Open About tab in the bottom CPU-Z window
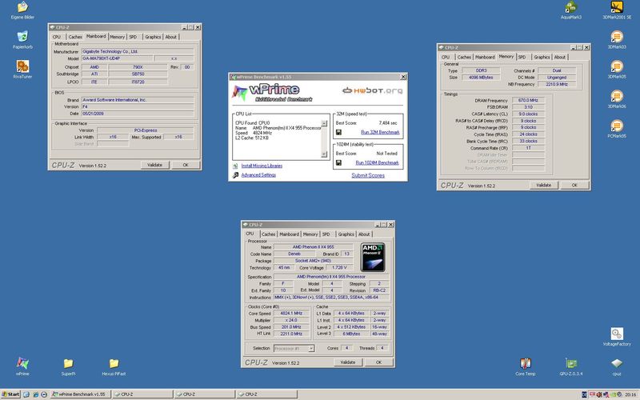This screenshot has height=400, width=640. coord(364,234)
